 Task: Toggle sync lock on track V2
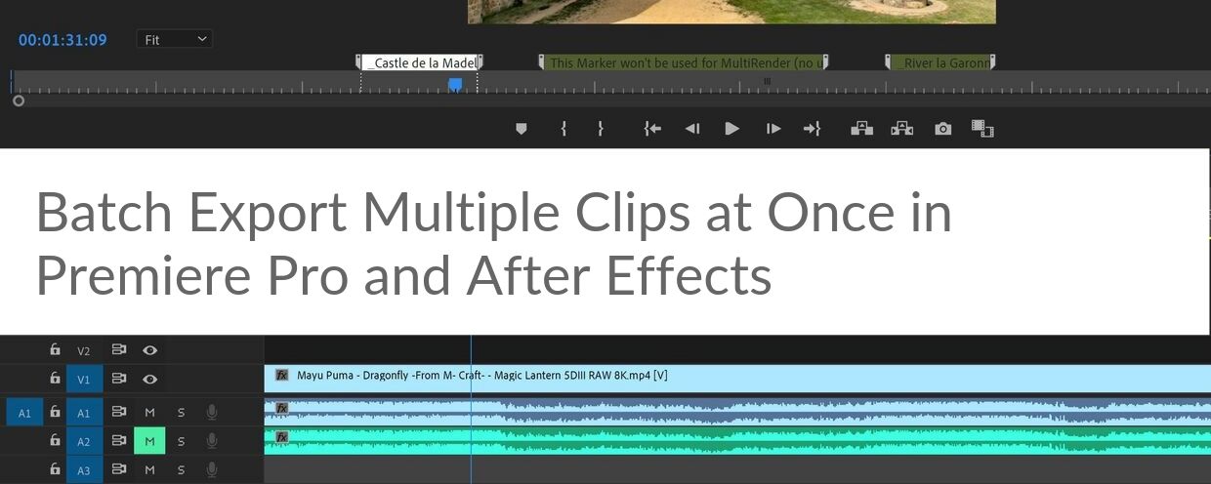click(119, 349)
